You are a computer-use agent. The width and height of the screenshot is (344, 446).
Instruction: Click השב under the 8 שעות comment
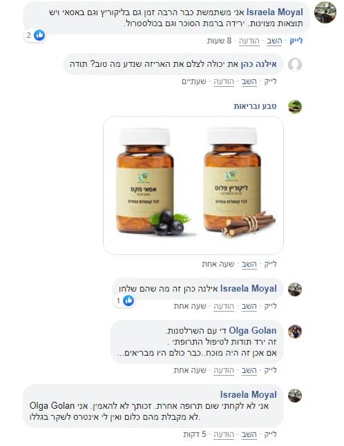tap(274, 41)
